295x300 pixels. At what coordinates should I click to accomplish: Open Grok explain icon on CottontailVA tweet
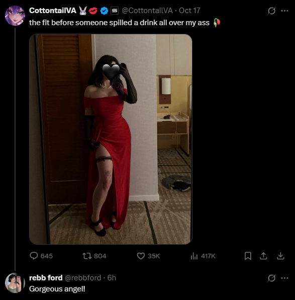point(271,11)
